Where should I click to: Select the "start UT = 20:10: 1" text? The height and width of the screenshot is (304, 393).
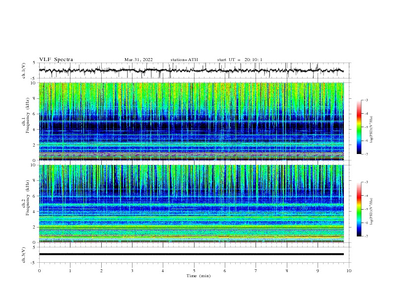[240, 60]
